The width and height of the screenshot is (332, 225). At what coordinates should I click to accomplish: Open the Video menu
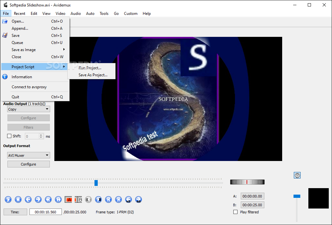click(x=60, y=14)
